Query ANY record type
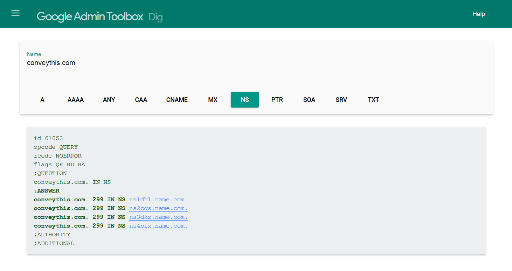 (x=109, y=100)
